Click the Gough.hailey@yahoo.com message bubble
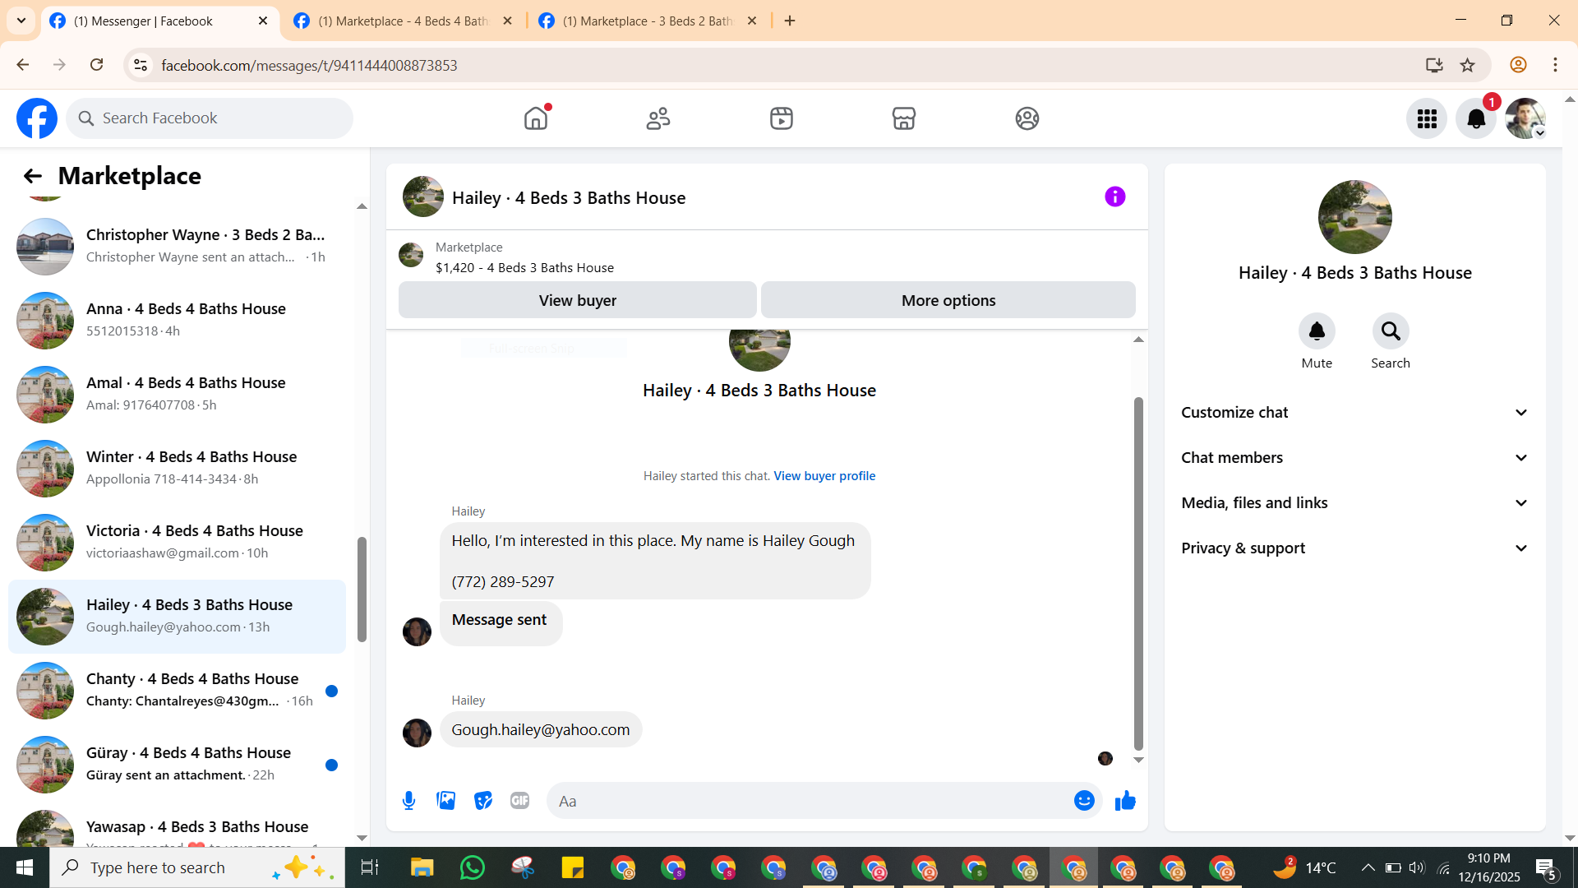The image size is (1578, 888). click(x=541, y=730)
